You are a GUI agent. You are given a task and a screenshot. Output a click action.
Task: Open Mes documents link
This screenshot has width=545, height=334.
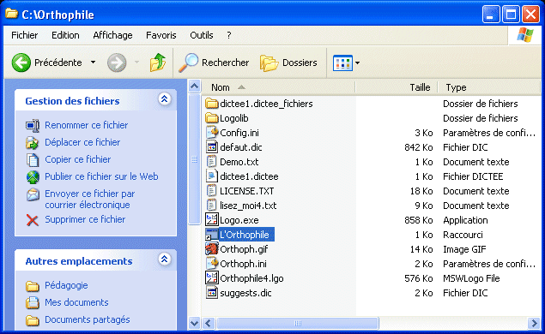(x=76, y=302)
